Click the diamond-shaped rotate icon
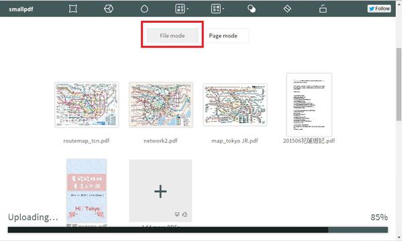Image resolution: width=402 pixels, height=241 pixels. click(x=287, y=9)
